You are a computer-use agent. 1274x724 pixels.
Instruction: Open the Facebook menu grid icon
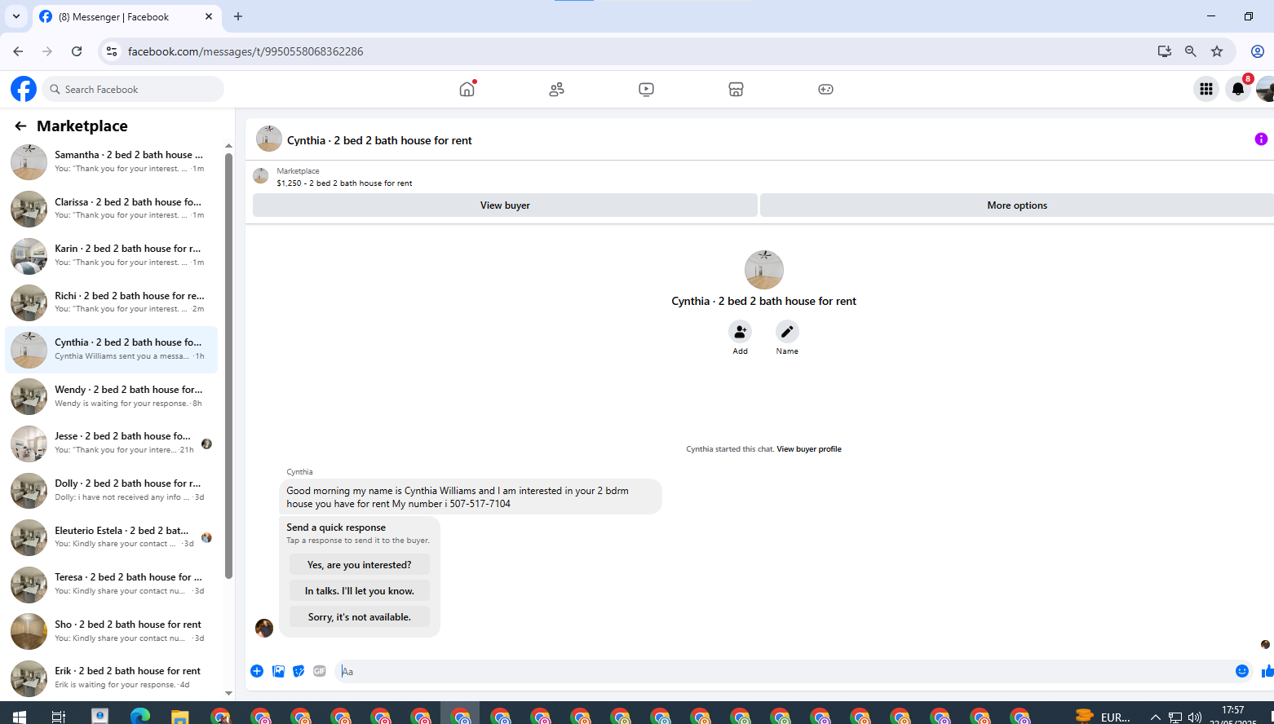[1205, 89]
